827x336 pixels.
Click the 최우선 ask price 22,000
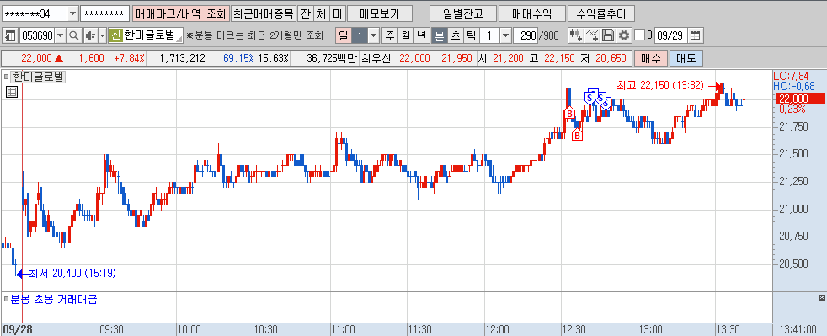tap(414, 59)
